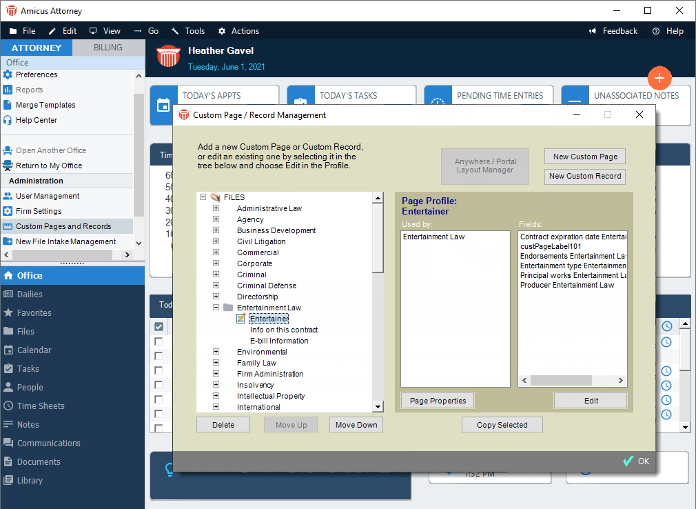Select the Entertainer custom page icon
This screenshot has width=696, height=509.
[x=241, y=319]
